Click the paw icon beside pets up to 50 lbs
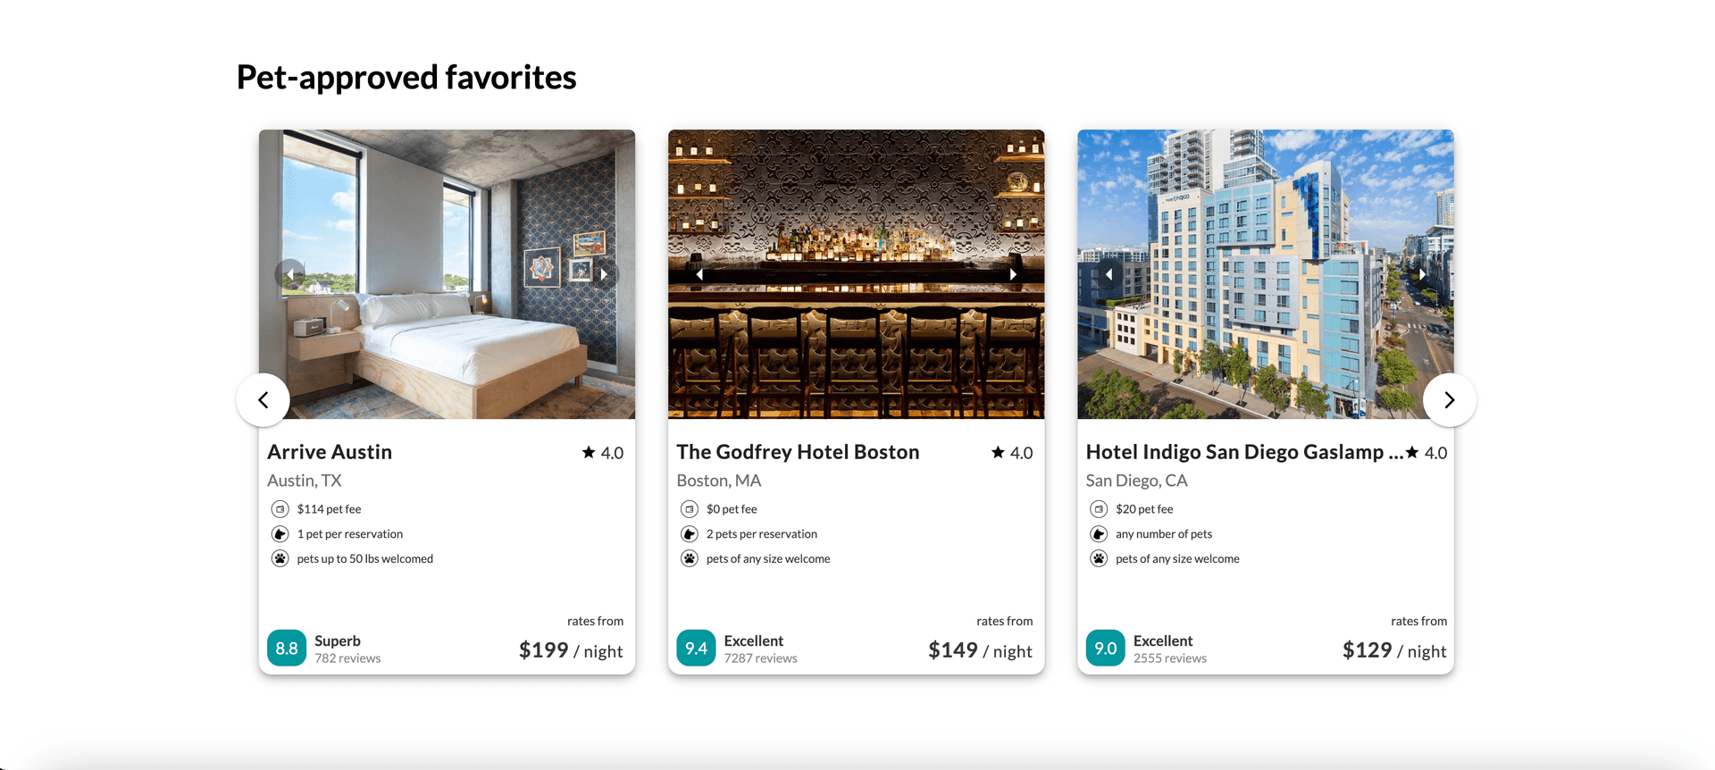The height and width of the screenshot is (770, 1715). [280, 558]
